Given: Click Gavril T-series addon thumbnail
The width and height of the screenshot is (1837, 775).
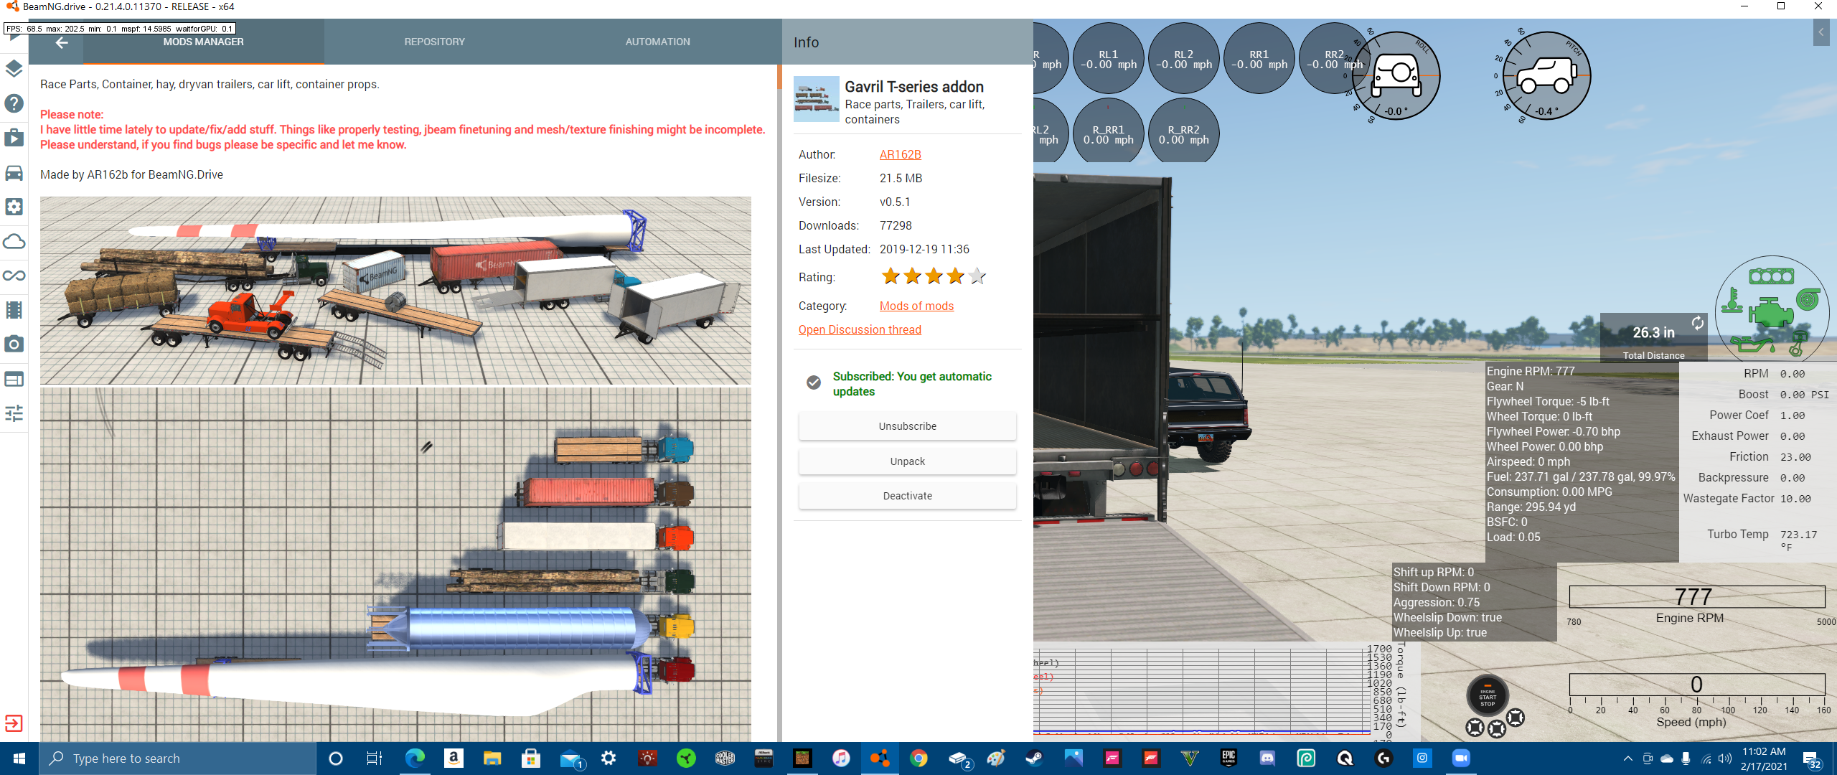Looking at the screenshot, I should click(x=816, y=99).
